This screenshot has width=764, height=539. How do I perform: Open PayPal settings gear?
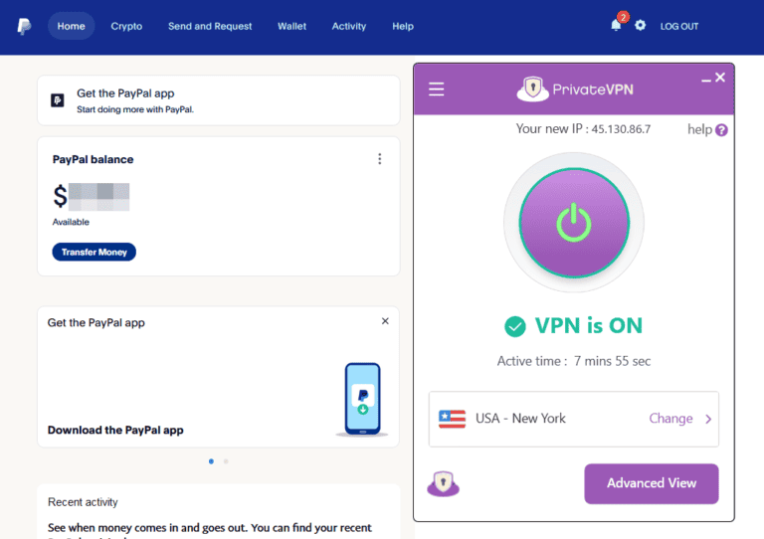coord(641,26)
